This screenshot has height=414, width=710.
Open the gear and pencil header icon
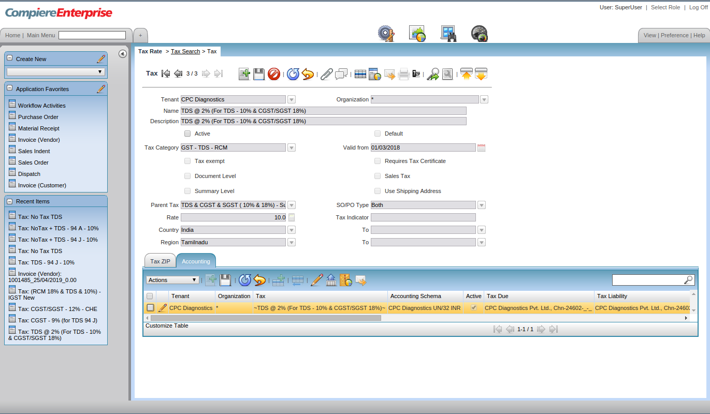click(x=386, y=34)
